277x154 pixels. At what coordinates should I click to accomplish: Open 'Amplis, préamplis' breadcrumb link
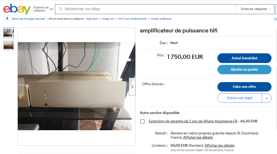point(161,19)
